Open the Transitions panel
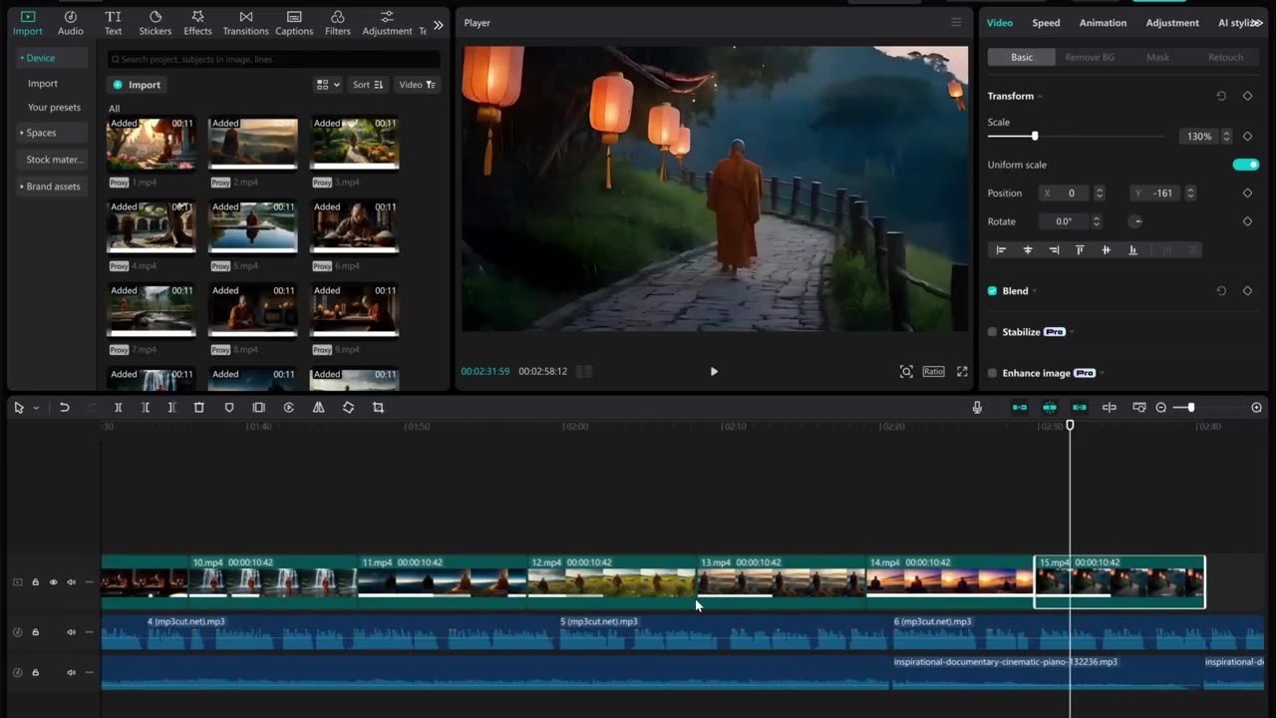Image resolution: width=1276 pixels, height=718 pixels. 245,23
